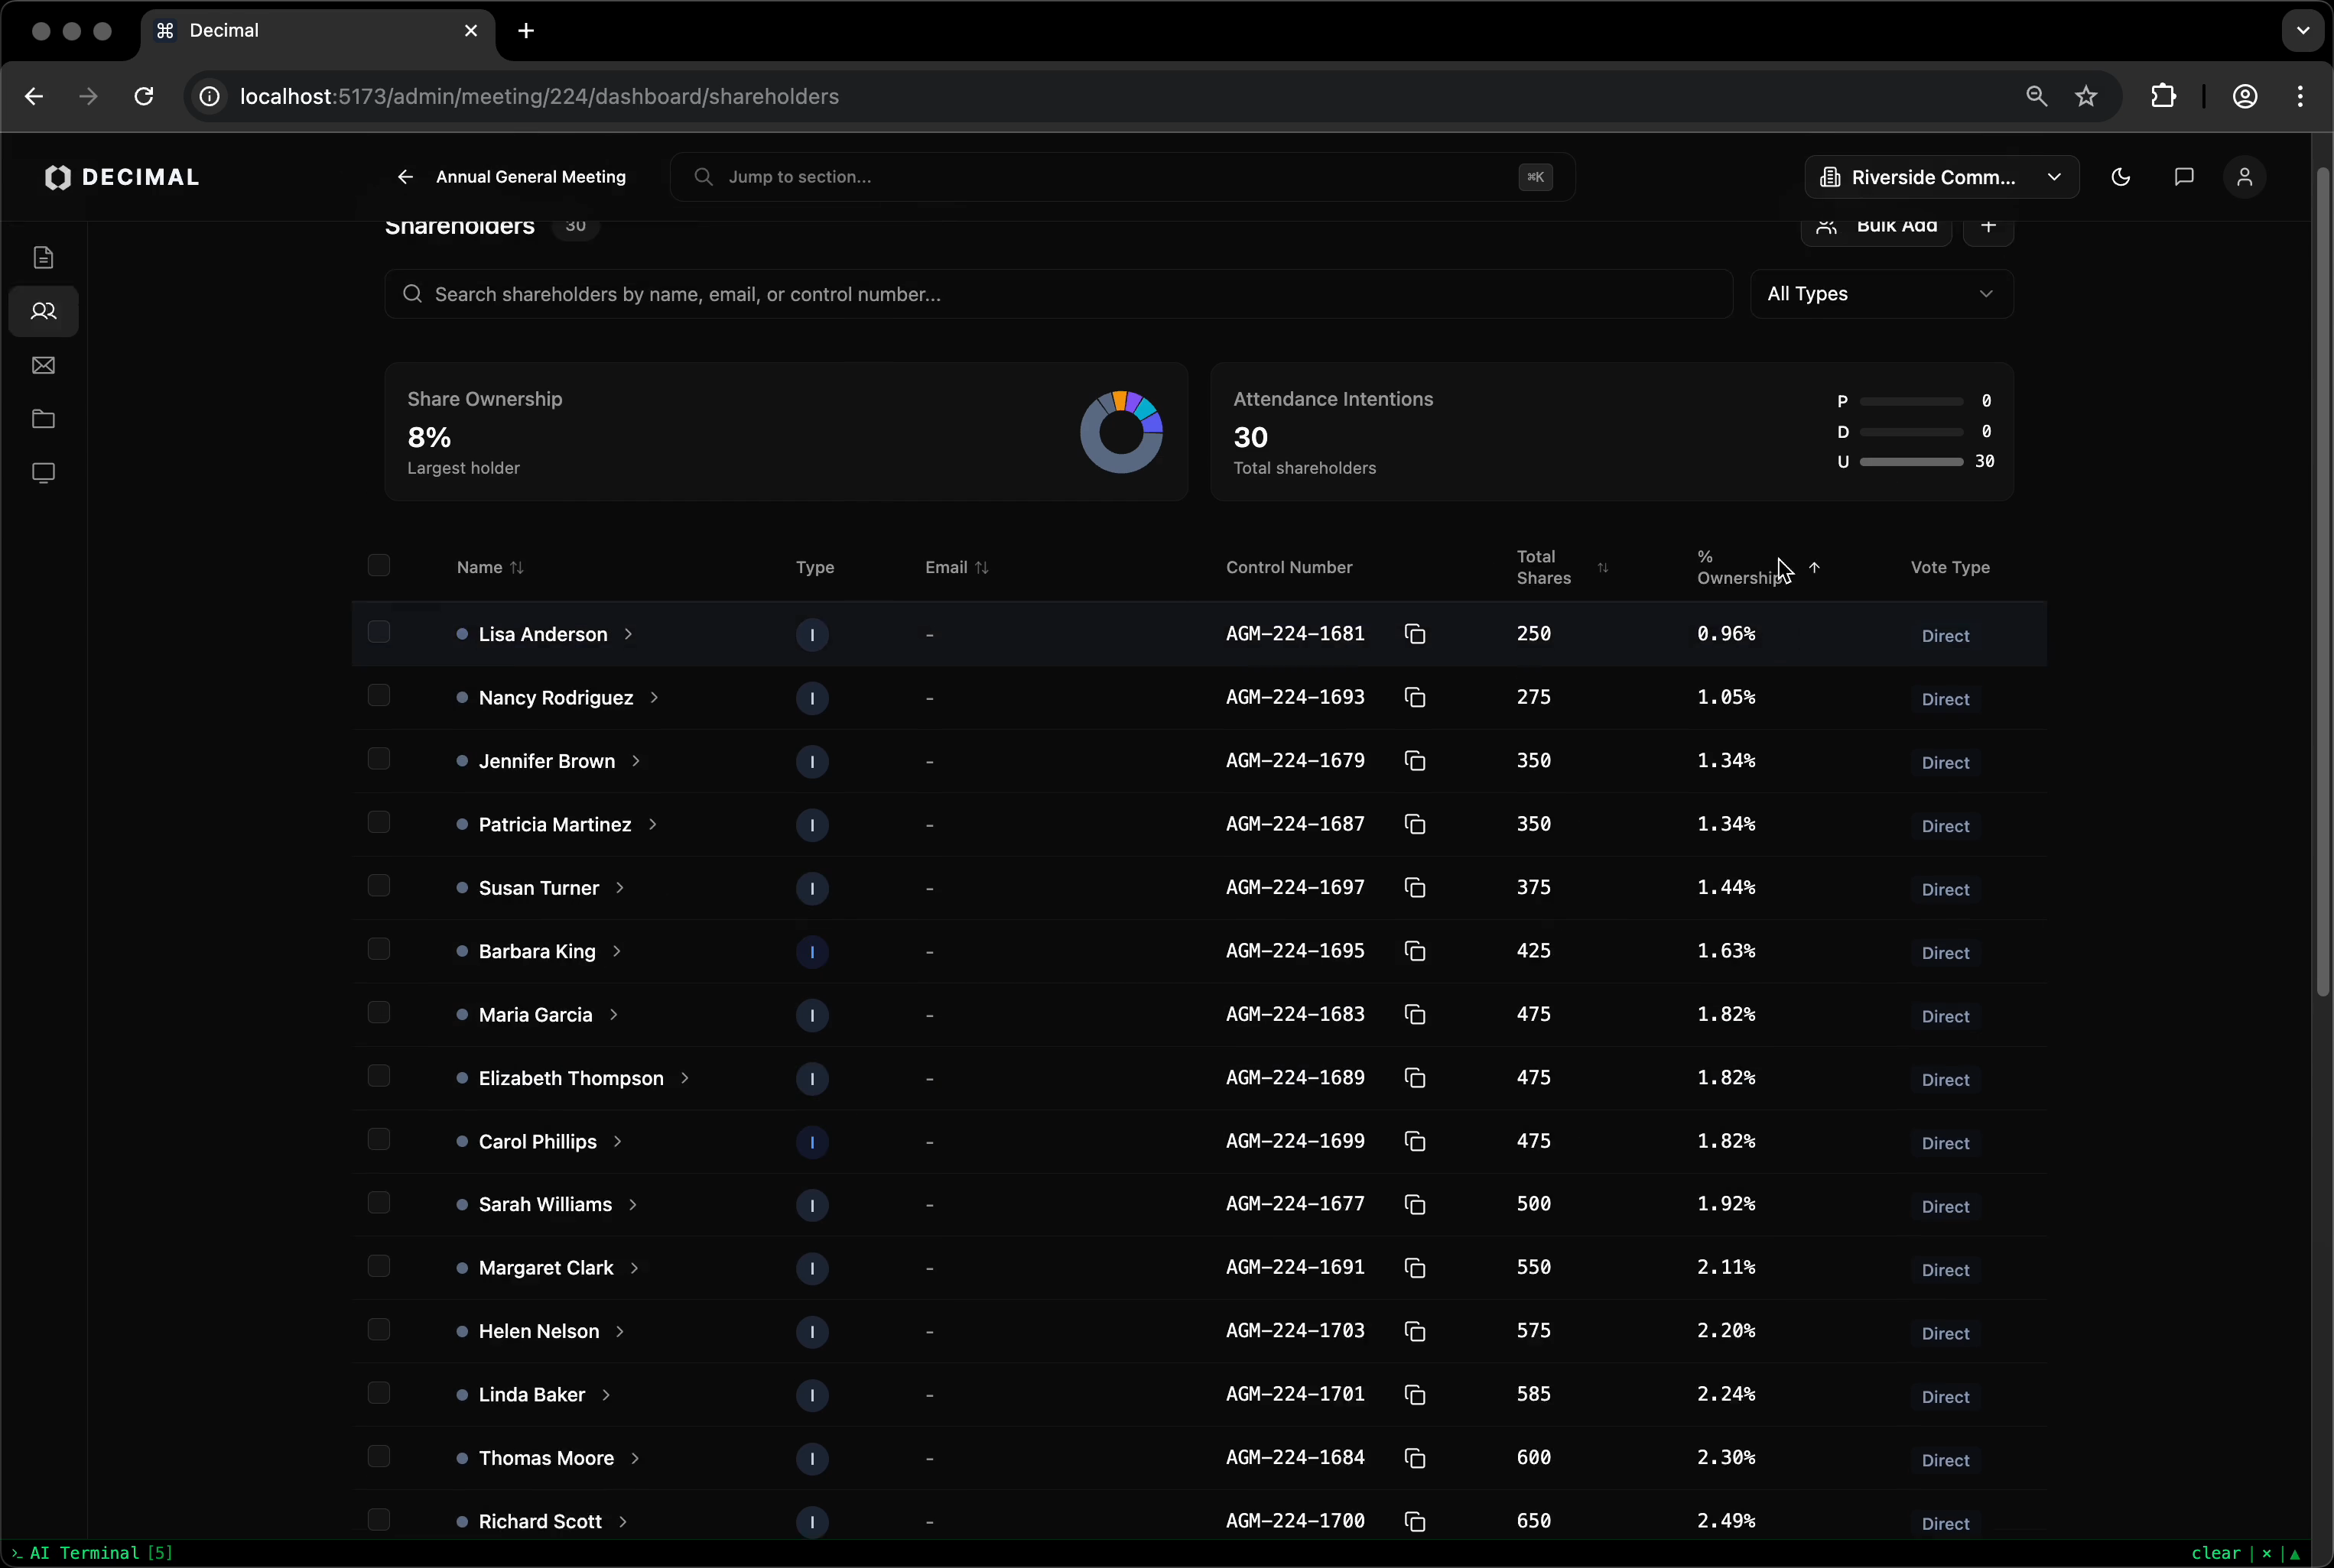Open the chat feedback icon
Viewport: 2334px width, 1568px height.
coord(2183,177)
